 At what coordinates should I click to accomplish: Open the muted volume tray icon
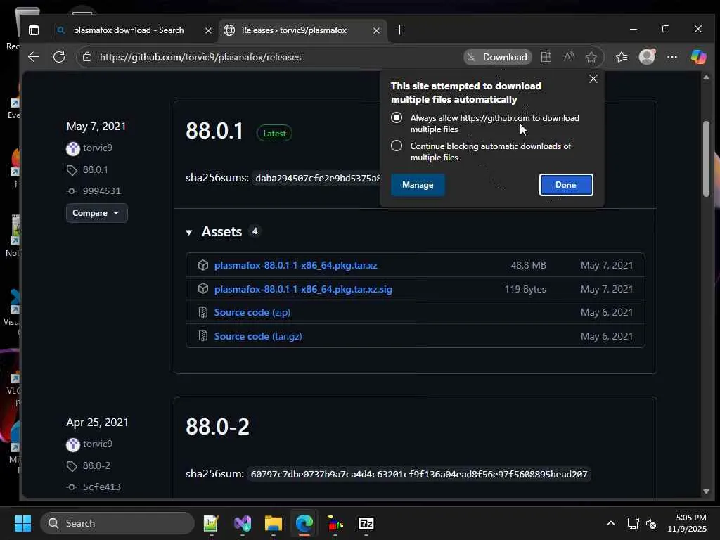[651, 523]
